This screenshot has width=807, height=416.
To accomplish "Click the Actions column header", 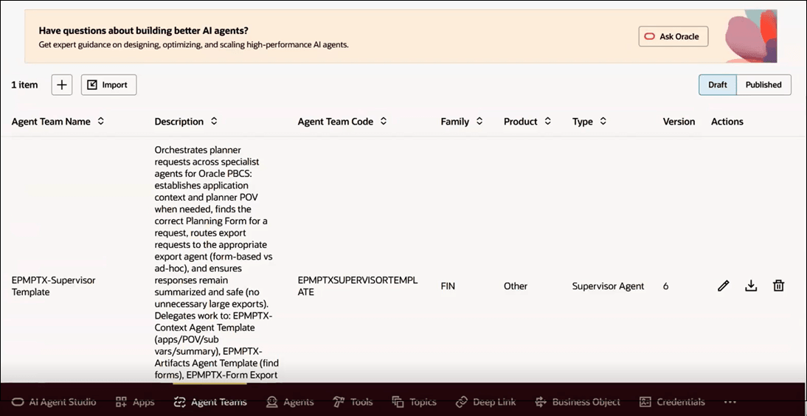I will [x=727, y=122].
